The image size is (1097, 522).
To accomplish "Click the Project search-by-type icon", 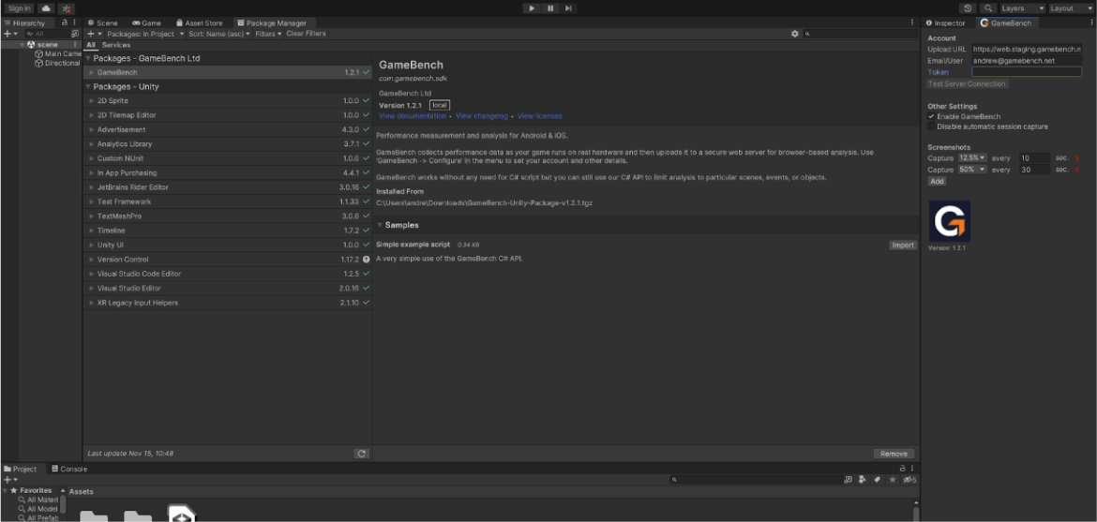I will [x=848, y=480].
